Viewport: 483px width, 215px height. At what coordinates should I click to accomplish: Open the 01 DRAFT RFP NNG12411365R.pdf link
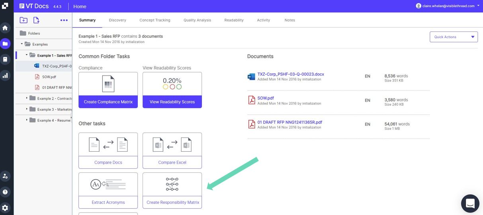(289, 122)
